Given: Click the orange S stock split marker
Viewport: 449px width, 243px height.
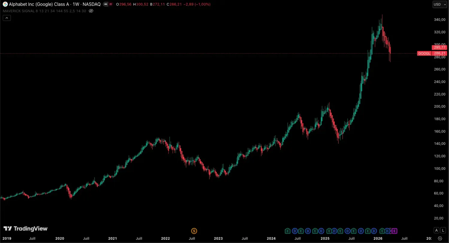Looking at the screenshot, I should (194, 231).
